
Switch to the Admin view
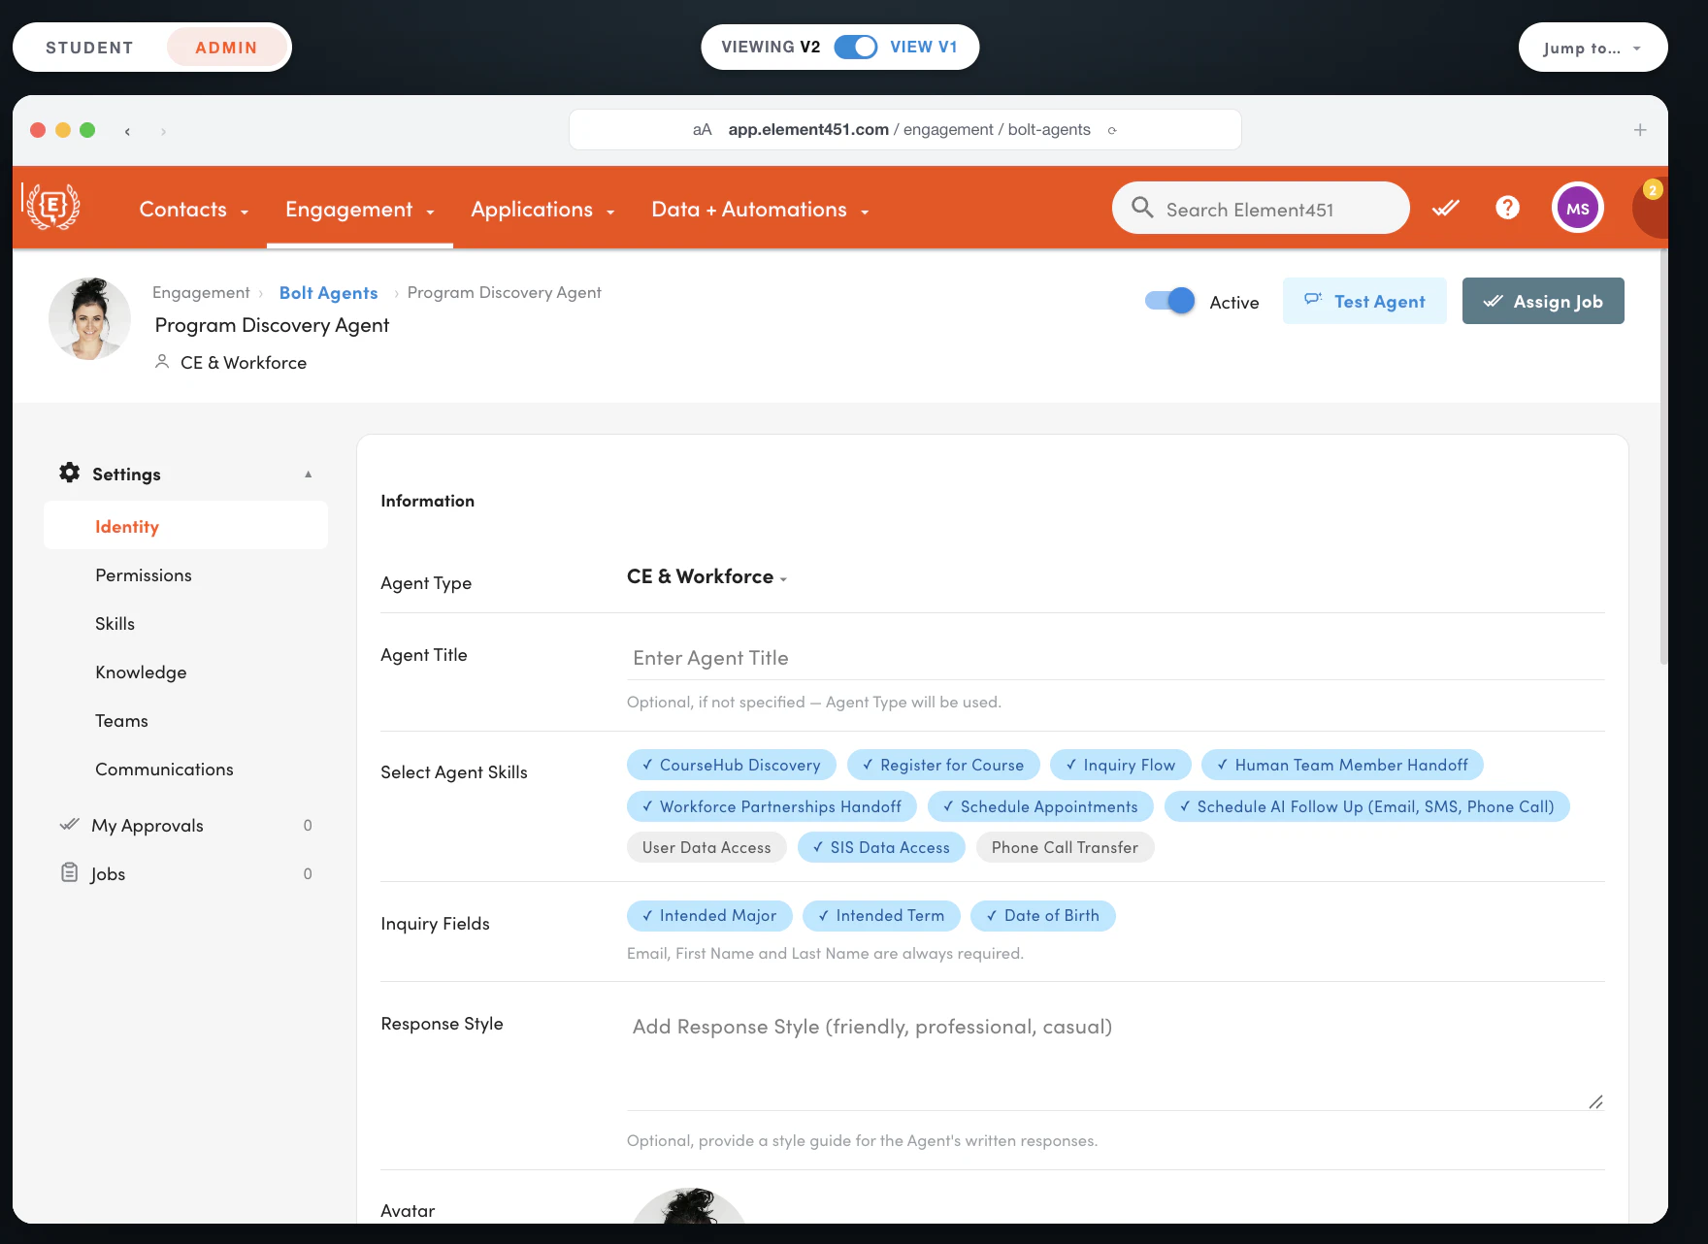pyautogui.click(x=226, y=48)
